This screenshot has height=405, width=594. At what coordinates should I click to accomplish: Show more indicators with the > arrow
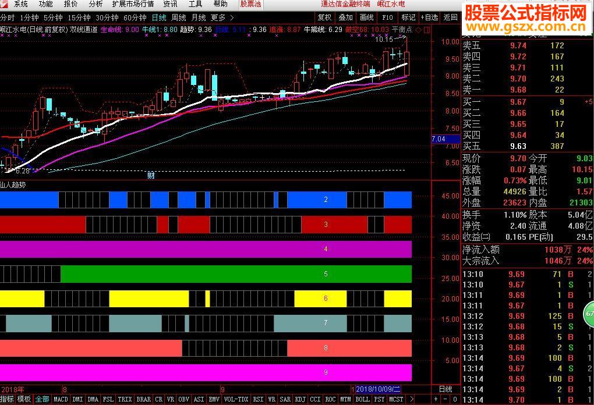click(411, 399)
